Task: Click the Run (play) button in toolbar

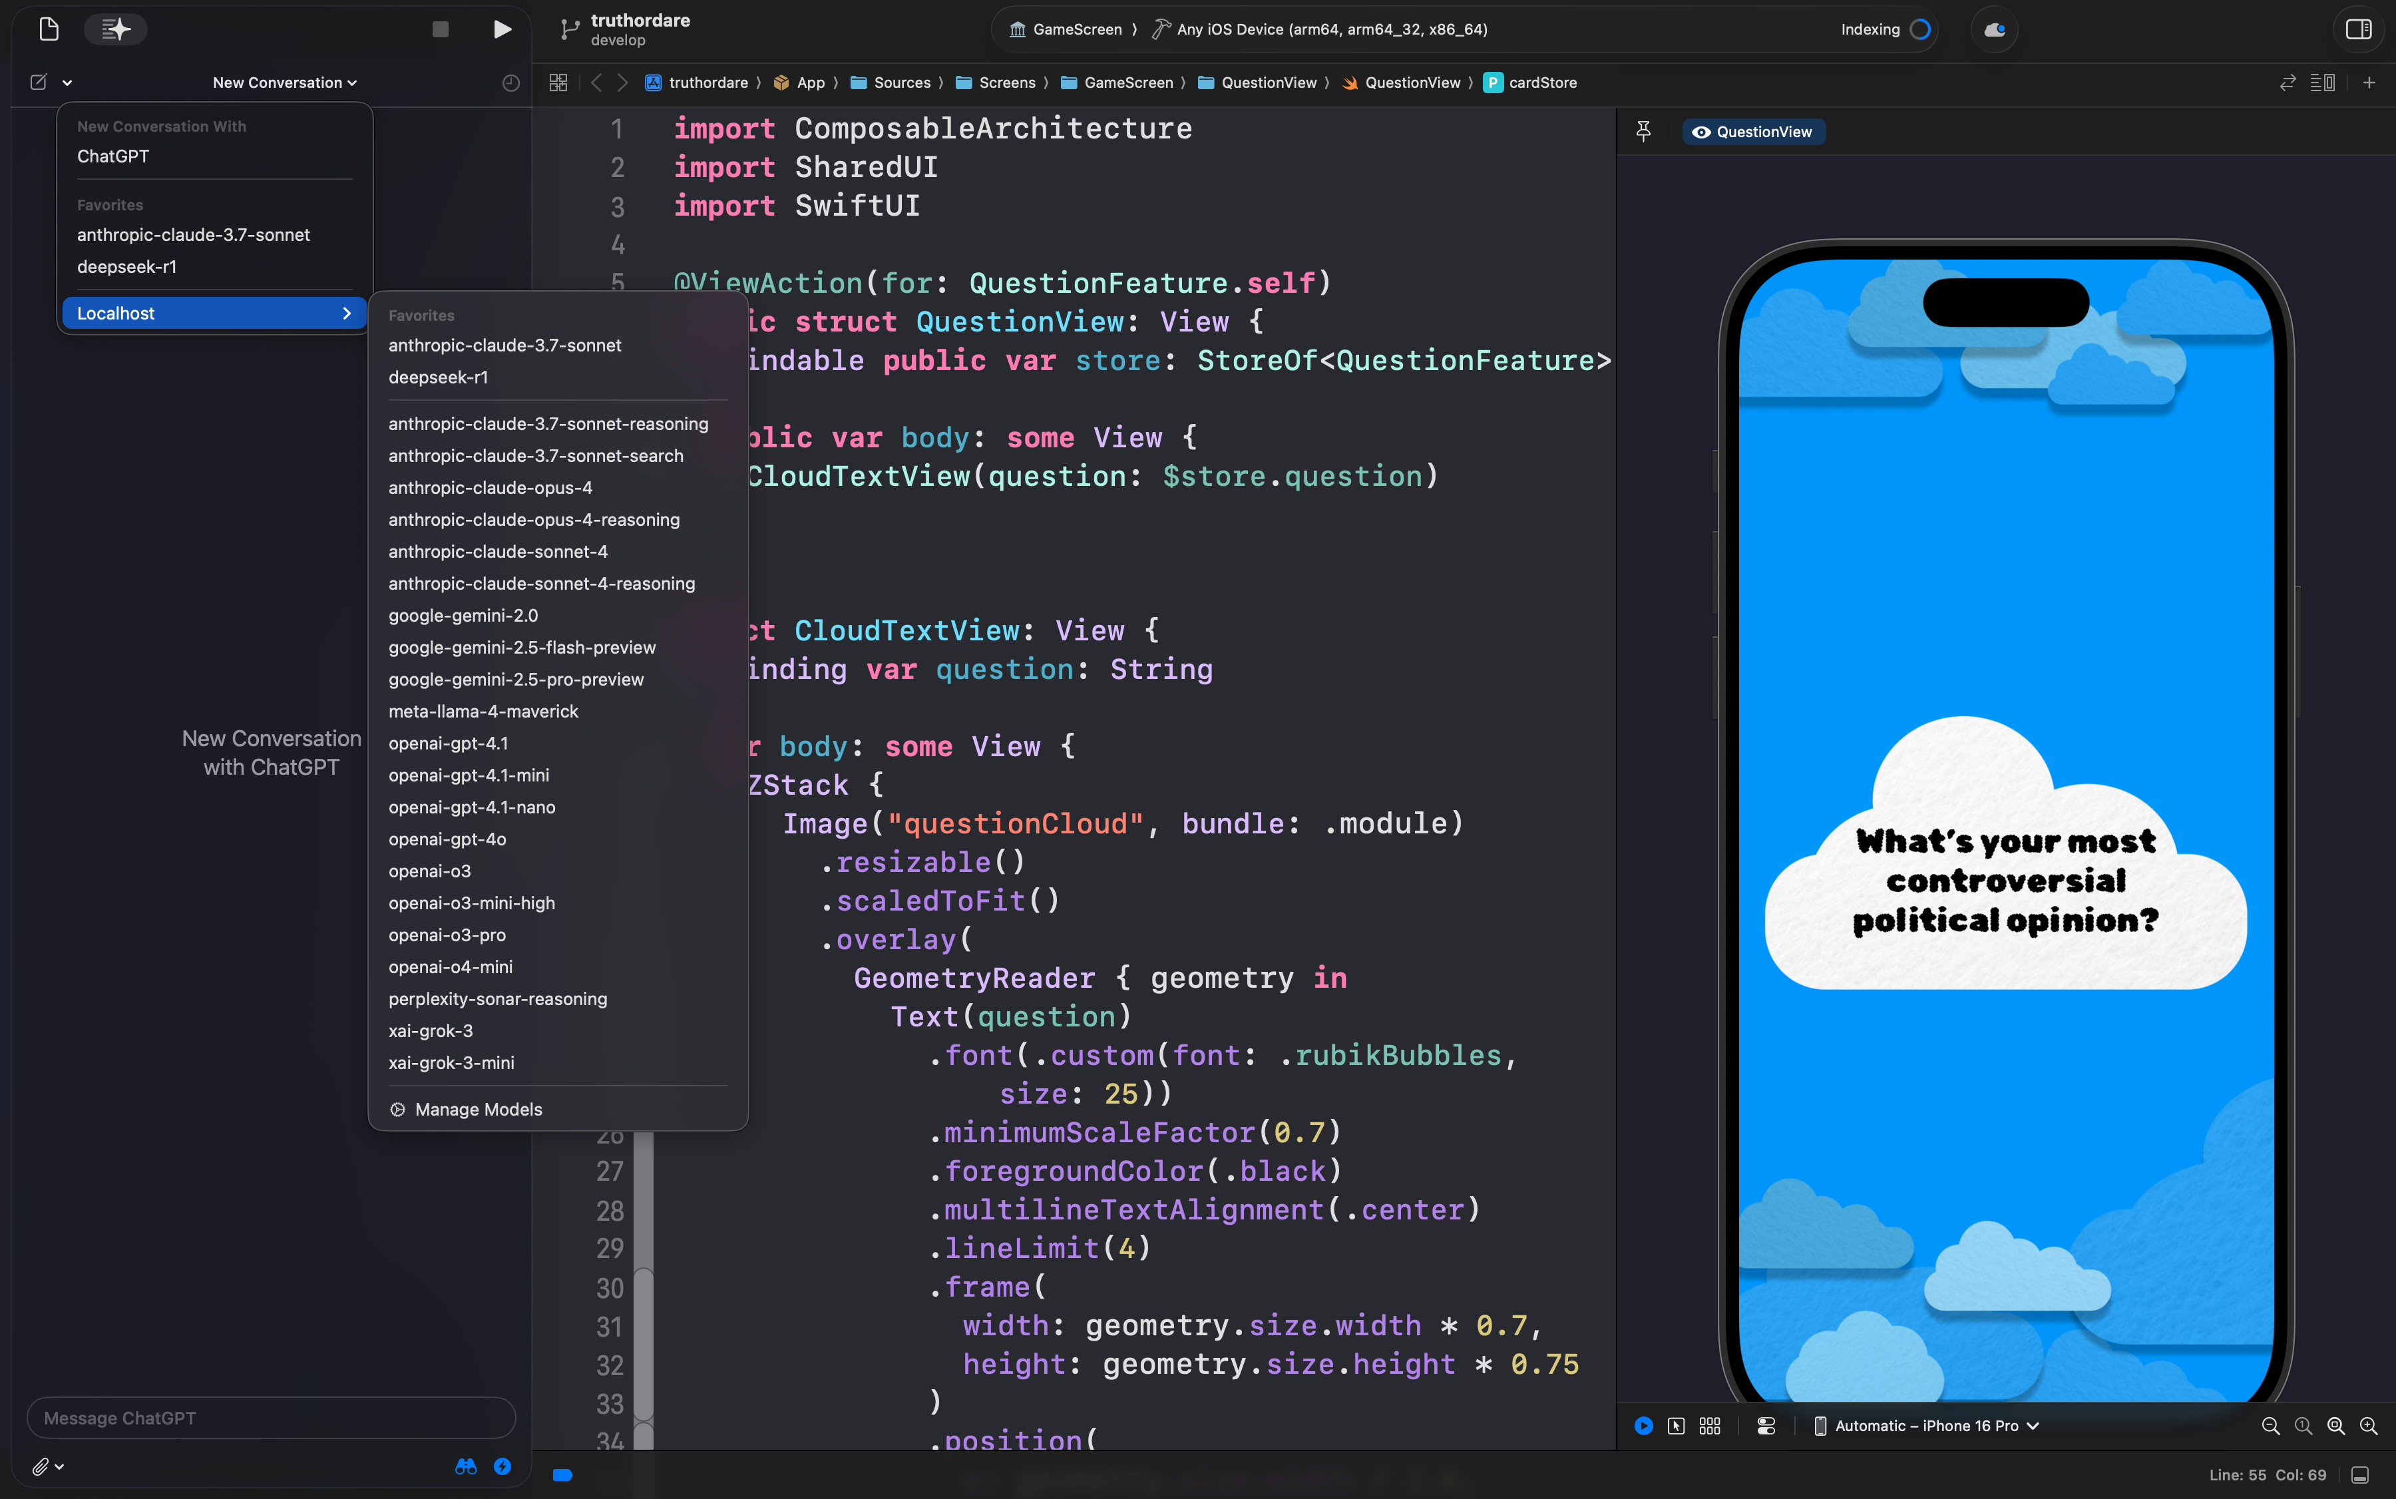Action: click(502, 30)
